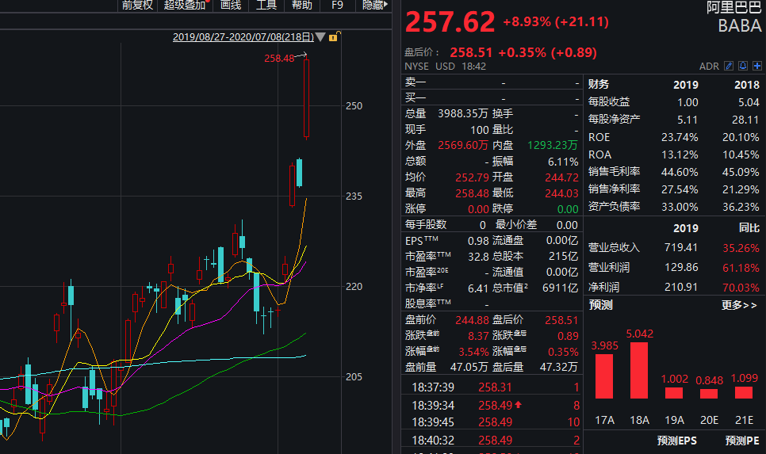Click the after-hours +0.35% (+0.89) change
Screen dimensions: 766x454
tap(548, 52)
